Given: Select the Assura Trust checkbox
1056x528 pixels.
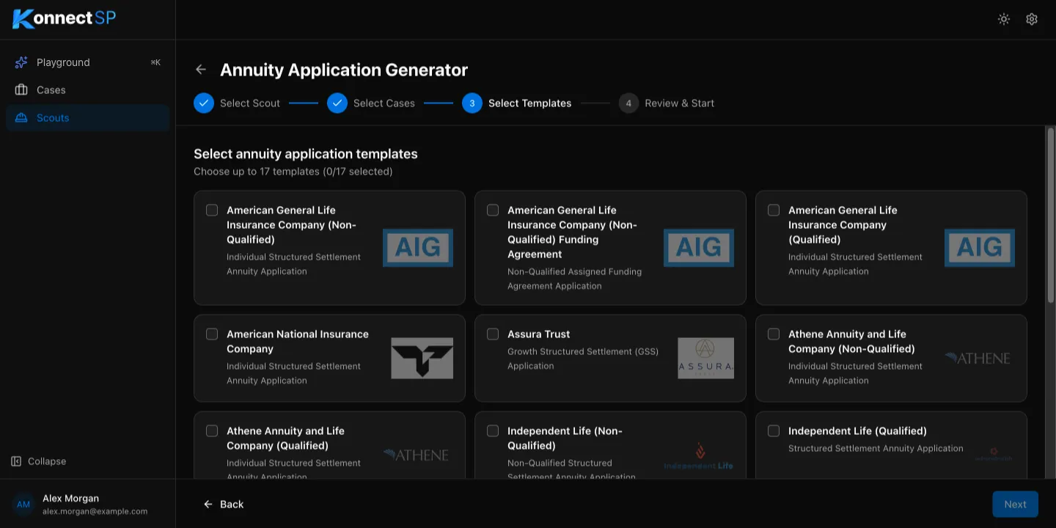Looking at the screenshot, I should point(493,334).
